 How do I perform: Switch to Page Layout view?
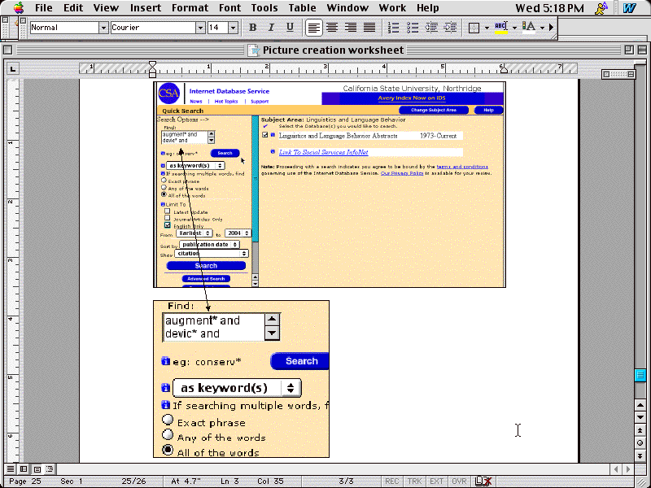coord(37,469)
